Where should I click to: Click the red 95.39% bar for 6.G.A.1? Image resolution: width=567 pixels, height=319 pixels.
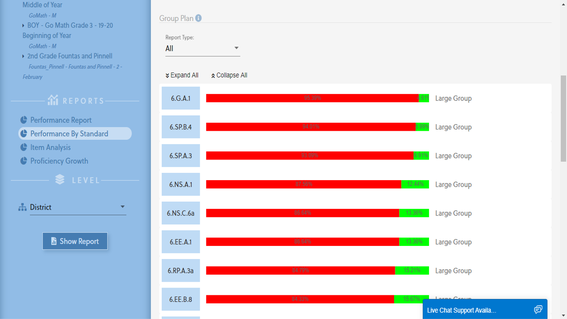pos(312,98)
